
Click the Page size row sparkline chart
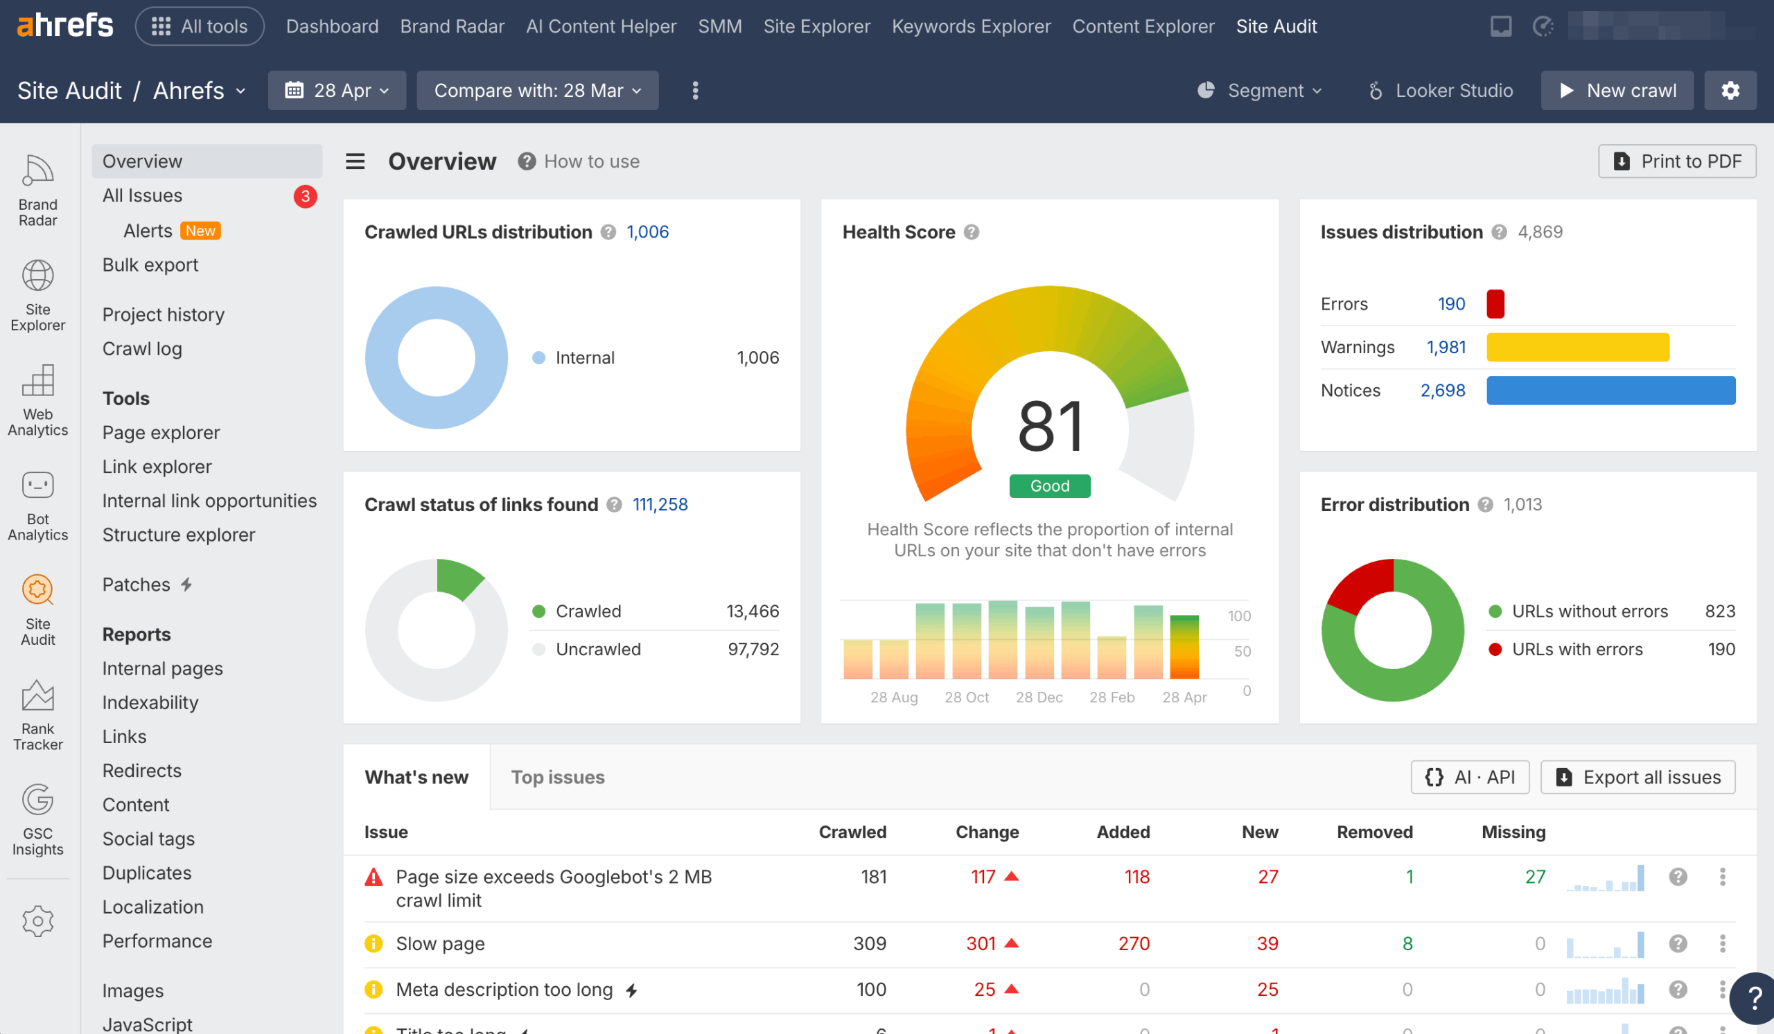1606,878
